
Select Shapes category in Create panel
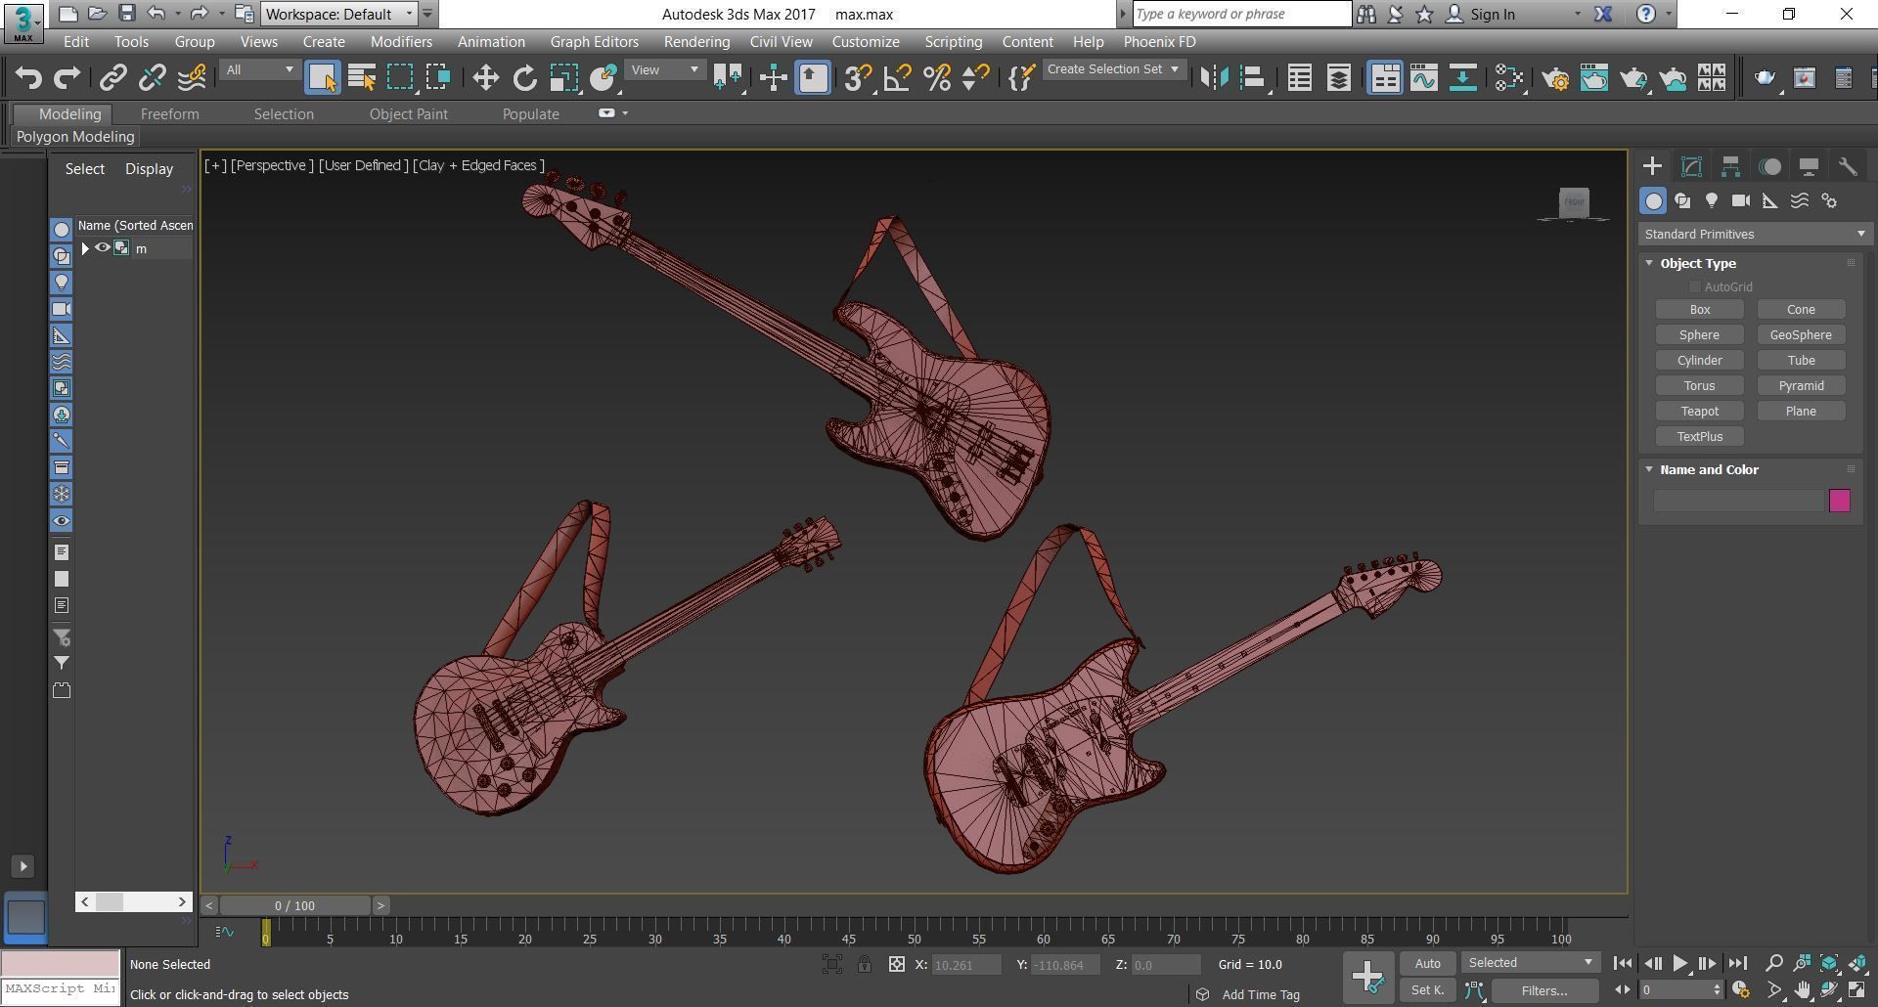pos(1682,200)
